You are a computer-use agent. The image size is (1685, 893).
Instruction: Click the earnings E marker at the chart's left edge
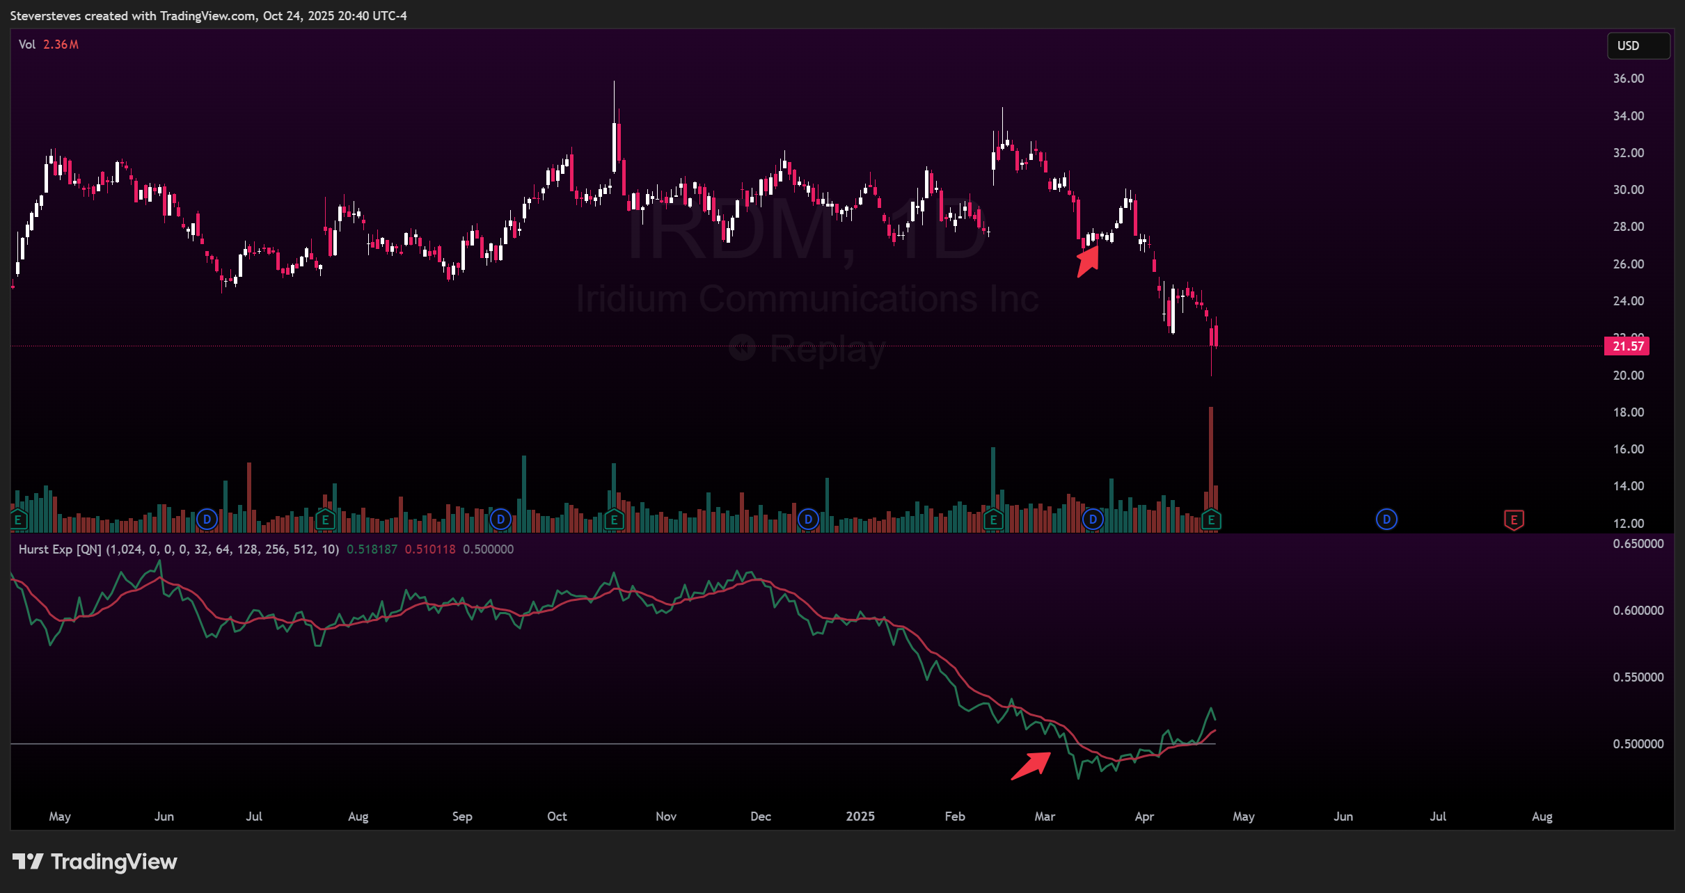coord(18,520)
